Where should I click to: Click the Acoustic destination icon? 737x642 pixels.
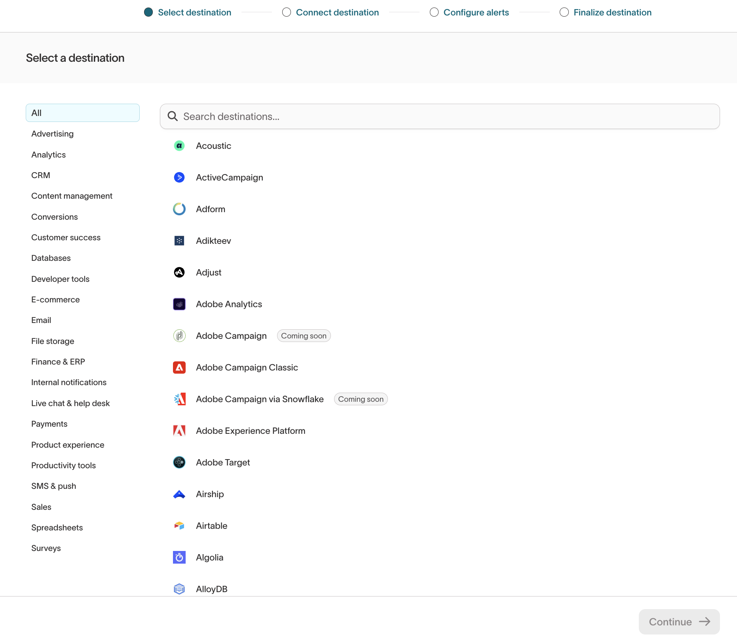pos(179,146)
